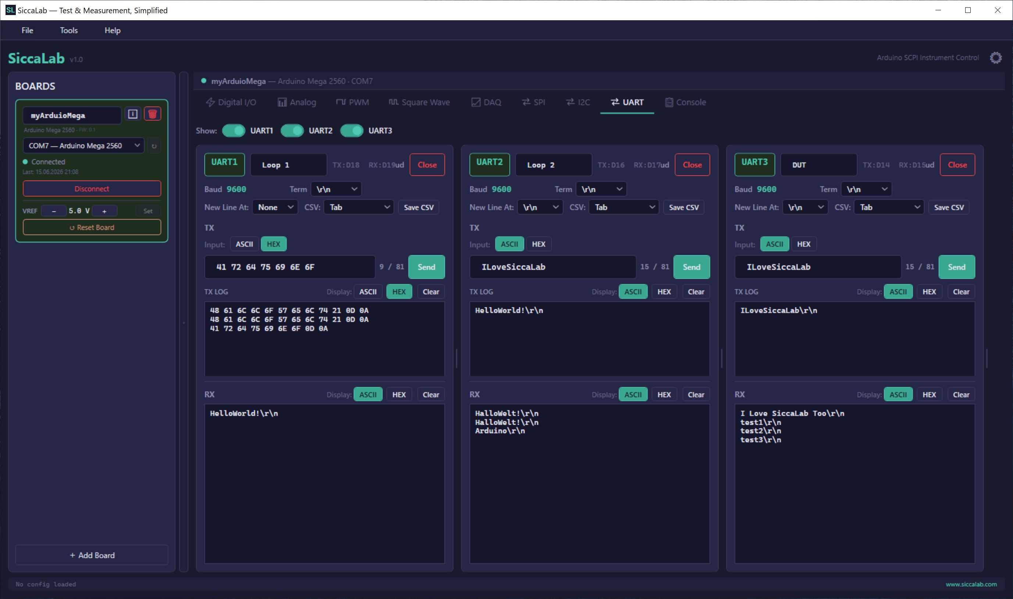Click the board name field myArduioMega
This screenshot has width=1013, height=599.
click(x=72, y=115)
